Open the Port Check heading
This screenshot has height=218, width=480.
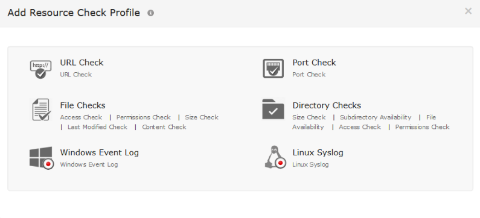(314, 63)
